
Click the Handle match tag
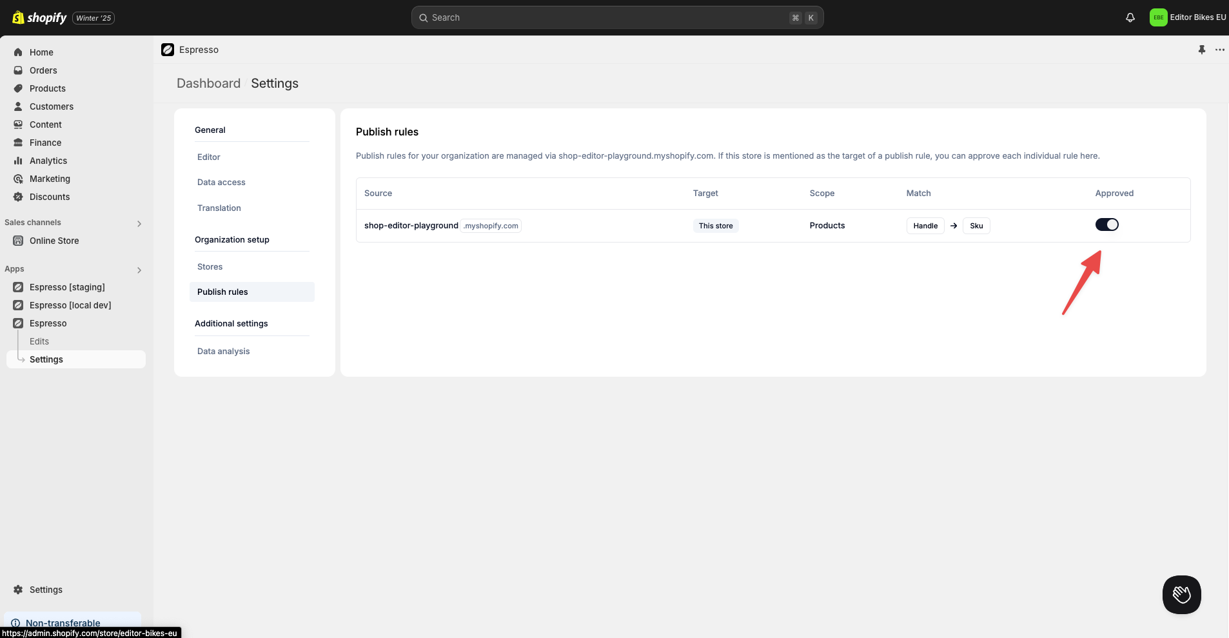[925, 226]
